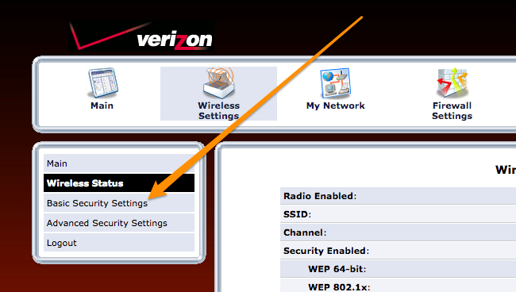Click the Radio Enabled row label
The height and width of the screenshot is (292, 516).
[x=320, y=196]
